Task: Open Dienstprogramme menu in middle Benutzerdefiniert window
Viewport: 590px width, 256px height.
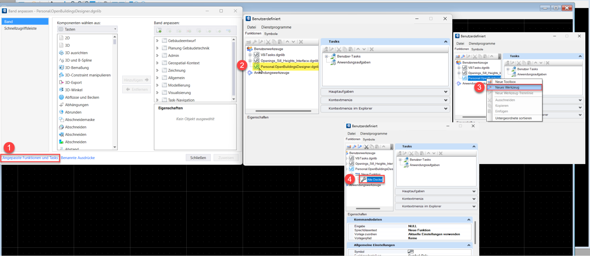Action: click(276, 27)
